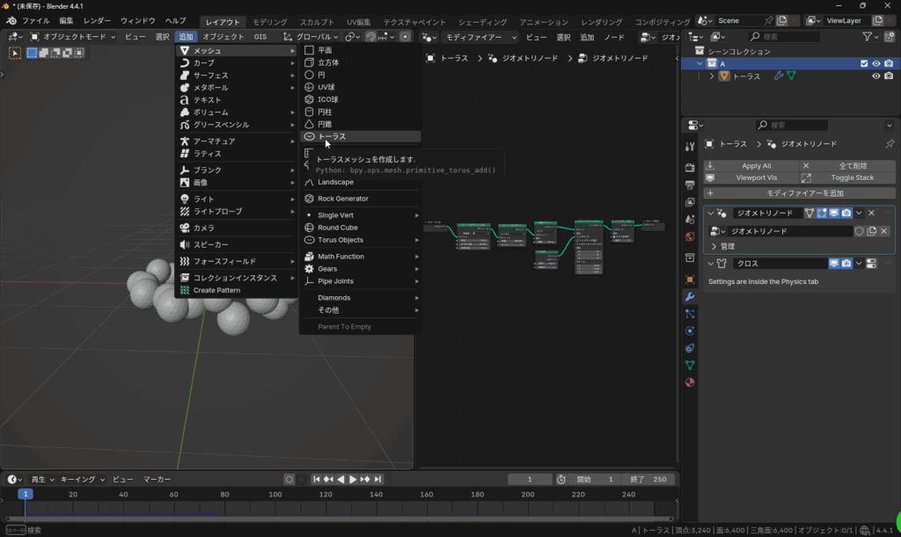Toggle use preview range clock icon
The image size is (901, 537).
(560, 479)
